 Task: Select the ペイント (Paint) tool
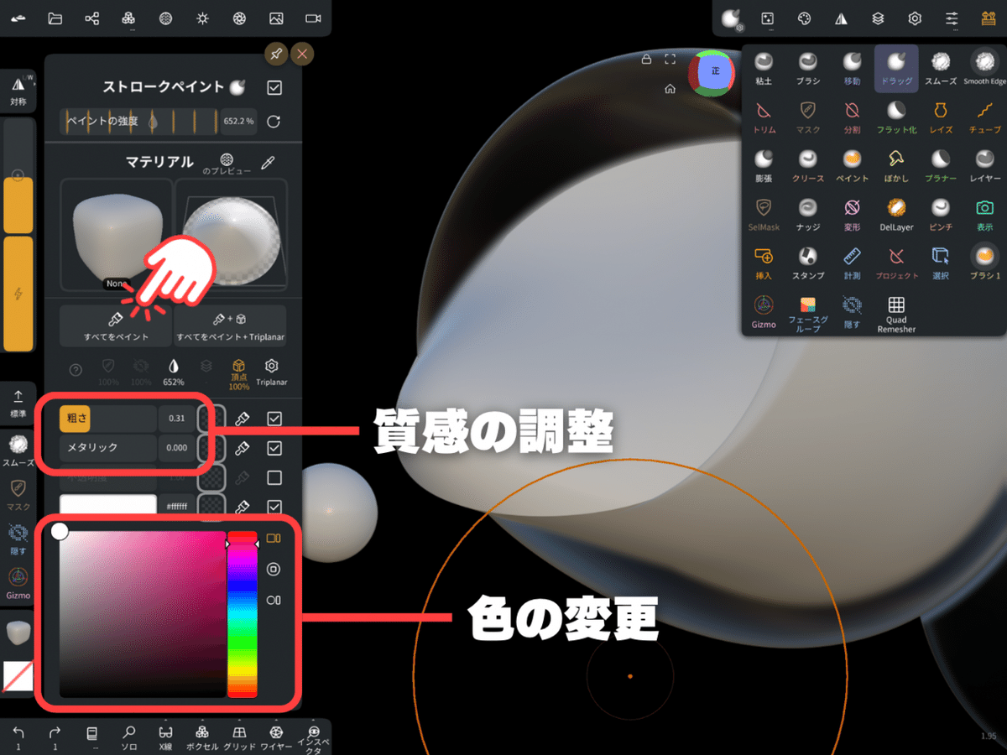pos(852,165)
